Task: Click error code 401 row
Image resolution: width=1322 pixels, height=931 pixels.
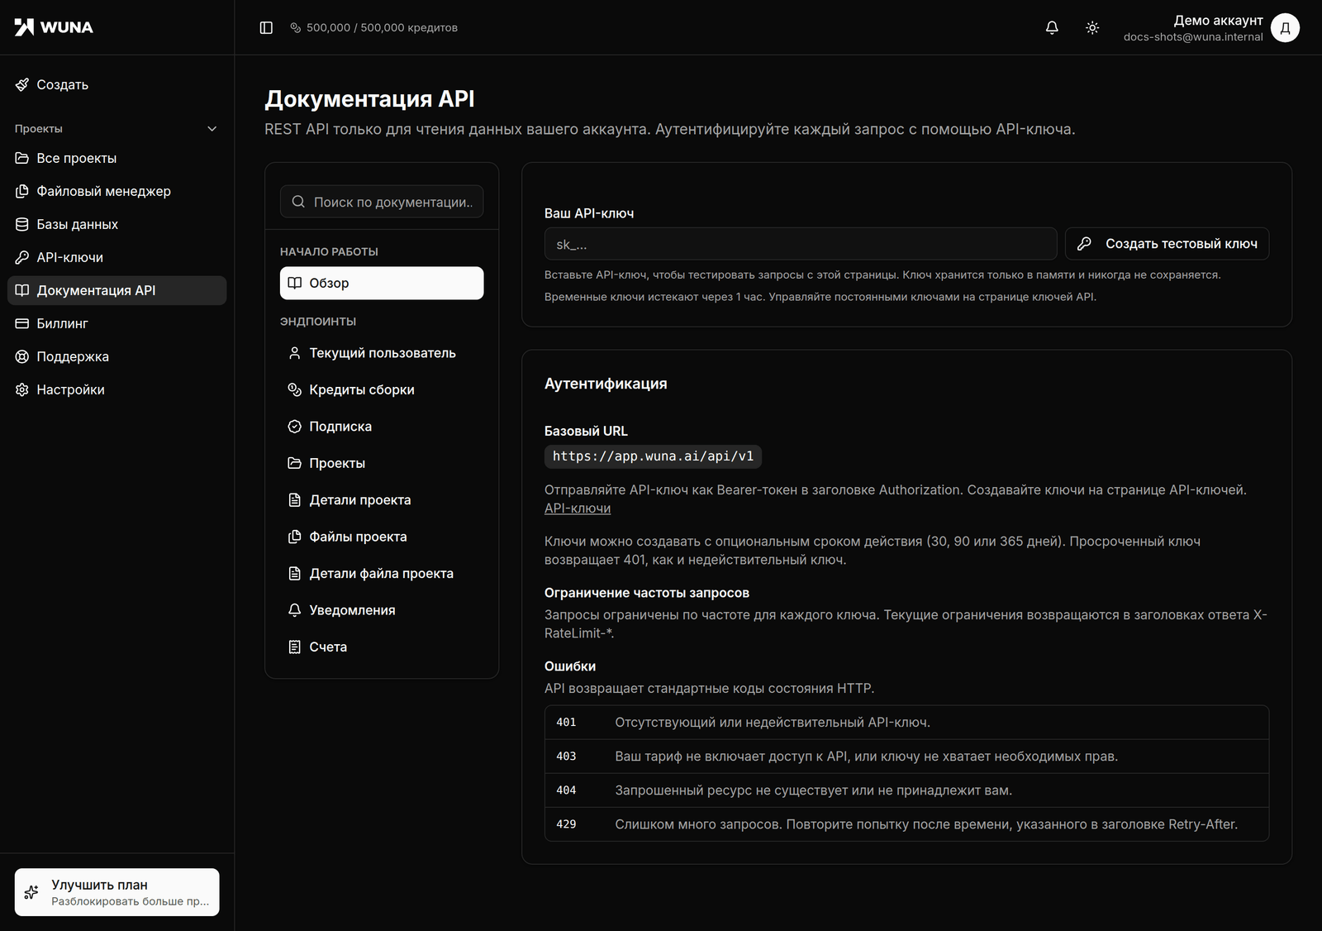Action: pos(906,723)
